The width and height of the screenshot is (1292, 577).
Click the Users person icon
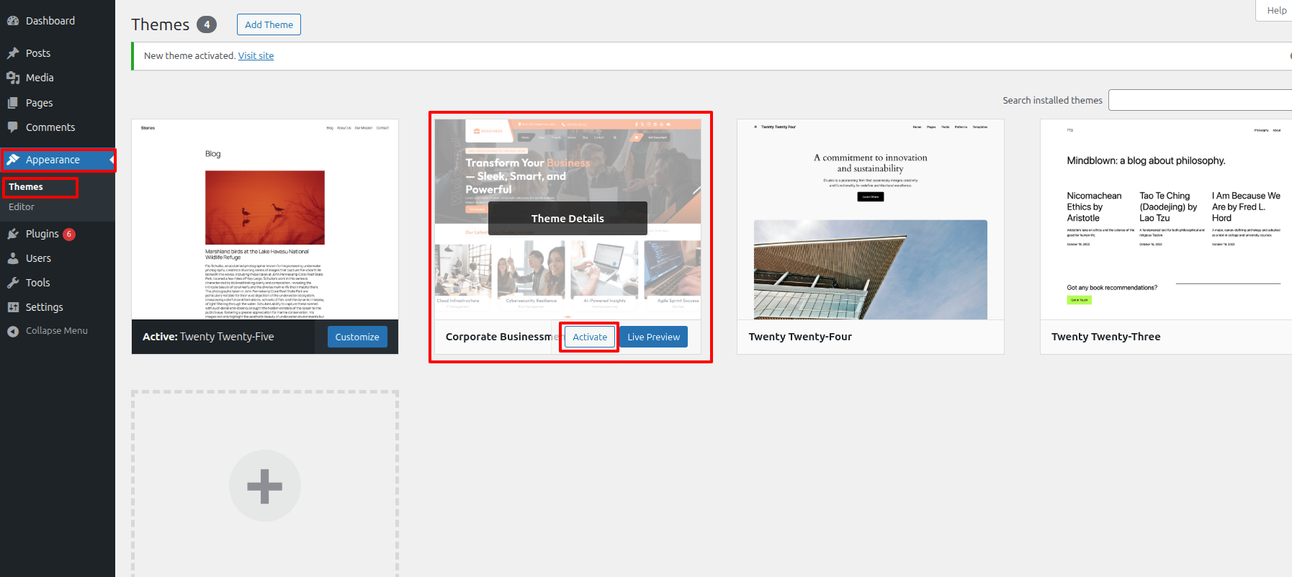(13, 258)
